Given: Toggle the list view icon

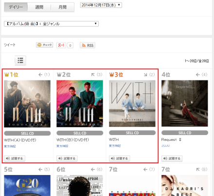Looking at the screenshot, I should click(x=20, y=60).
